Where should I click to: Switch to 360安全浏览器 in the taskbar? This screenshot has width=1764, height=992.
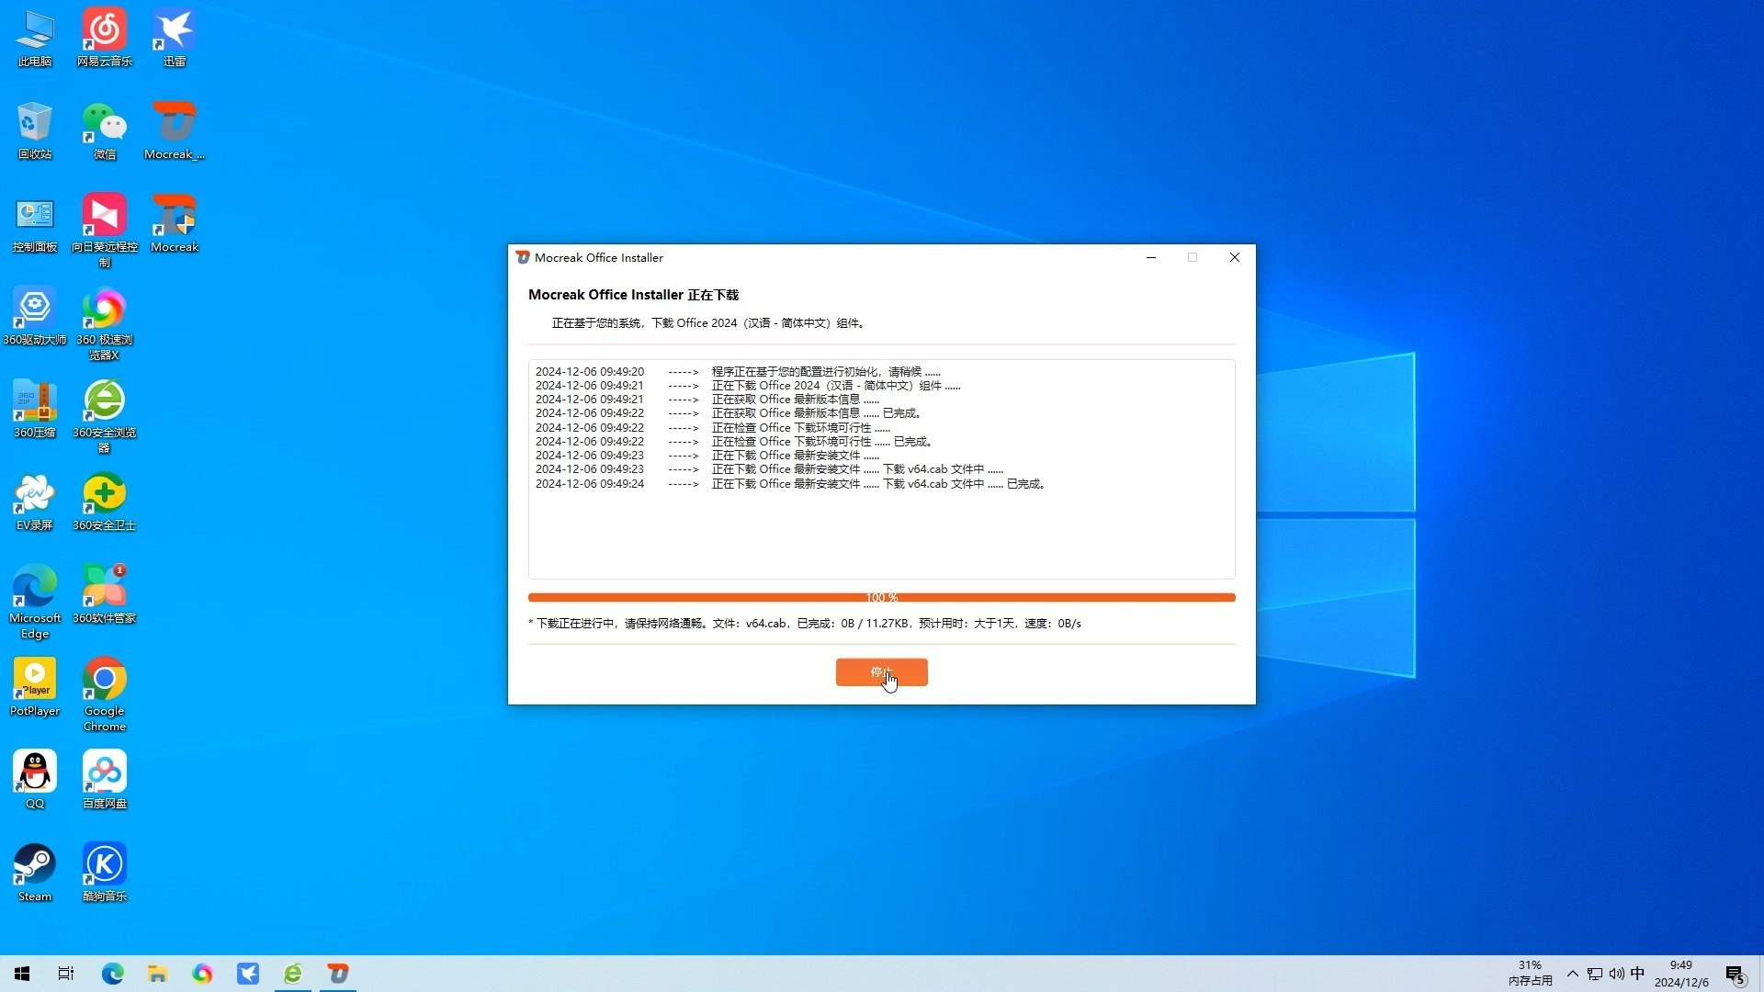point(293,974)
